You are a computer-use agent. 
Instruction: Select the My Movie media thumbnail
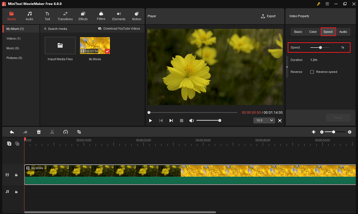[95, 46]
